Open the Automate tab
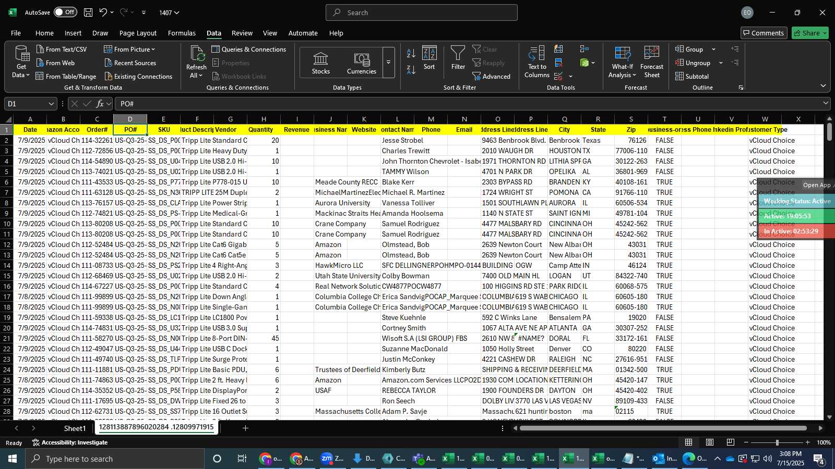 click(303, 33)
